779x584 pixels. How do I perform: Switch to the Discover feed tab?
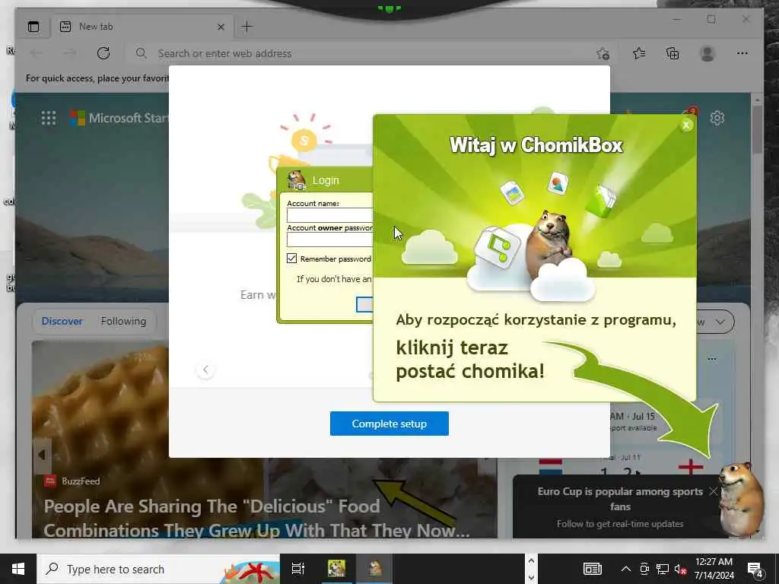pyautogui.click(x=62, y=322)
